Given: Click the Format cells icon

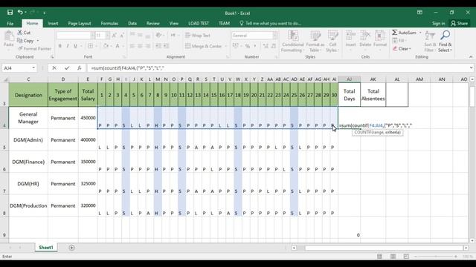Looking at the screenshot, I should point(380,36).
